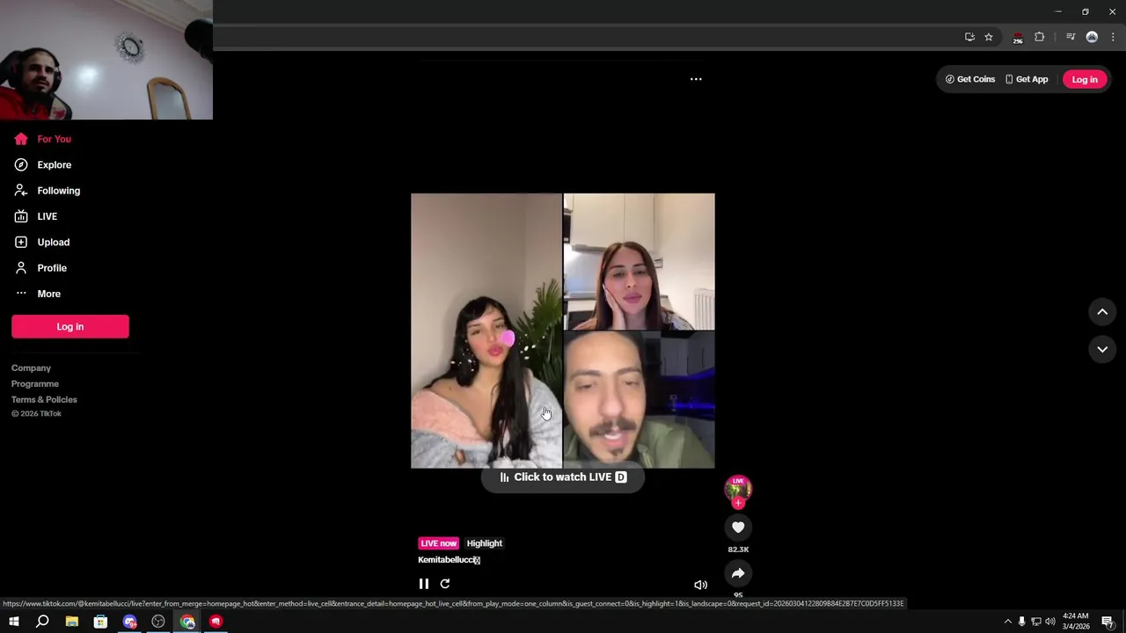Go to the previous video with up chevron
This screenshot has width=1126, height=633.
pyautogui.click(x=1102, y=312)
